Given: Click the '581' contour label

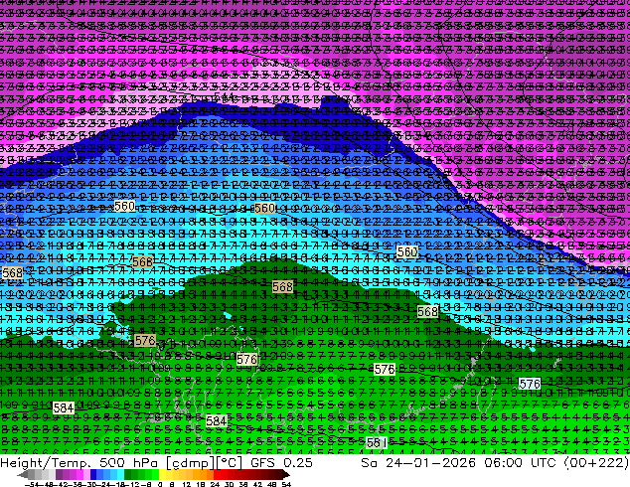Looking at the screenshot, I should tap(377, 443).
